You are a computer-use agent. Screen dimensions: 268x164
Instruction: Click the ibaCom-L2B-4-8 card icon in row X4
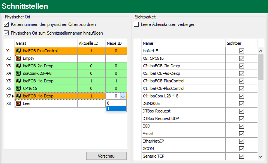pos(18,73)
